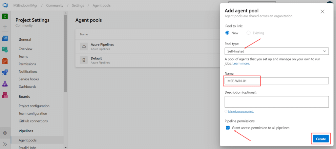Image resolution: width=336 pixels, height=149 pixels.
Task: Expand the sidebar with double chevron
Action: click(x=5, y=144)
